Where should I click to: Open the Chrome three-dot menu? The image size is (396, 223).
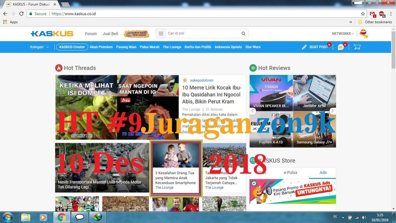click(x=390, y=14)
